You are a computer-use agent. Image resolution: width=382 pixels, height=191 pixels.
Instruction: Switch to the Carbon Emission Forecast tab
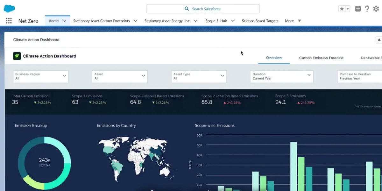pyautogui.click(x=321, y=58)
